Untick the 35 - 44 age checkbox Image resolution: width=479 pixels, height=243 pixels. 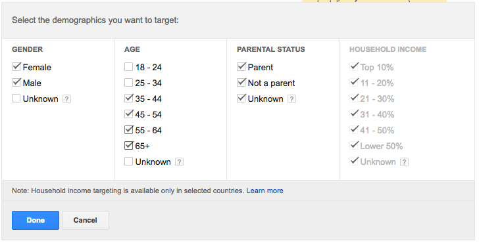tap(128, 98)
